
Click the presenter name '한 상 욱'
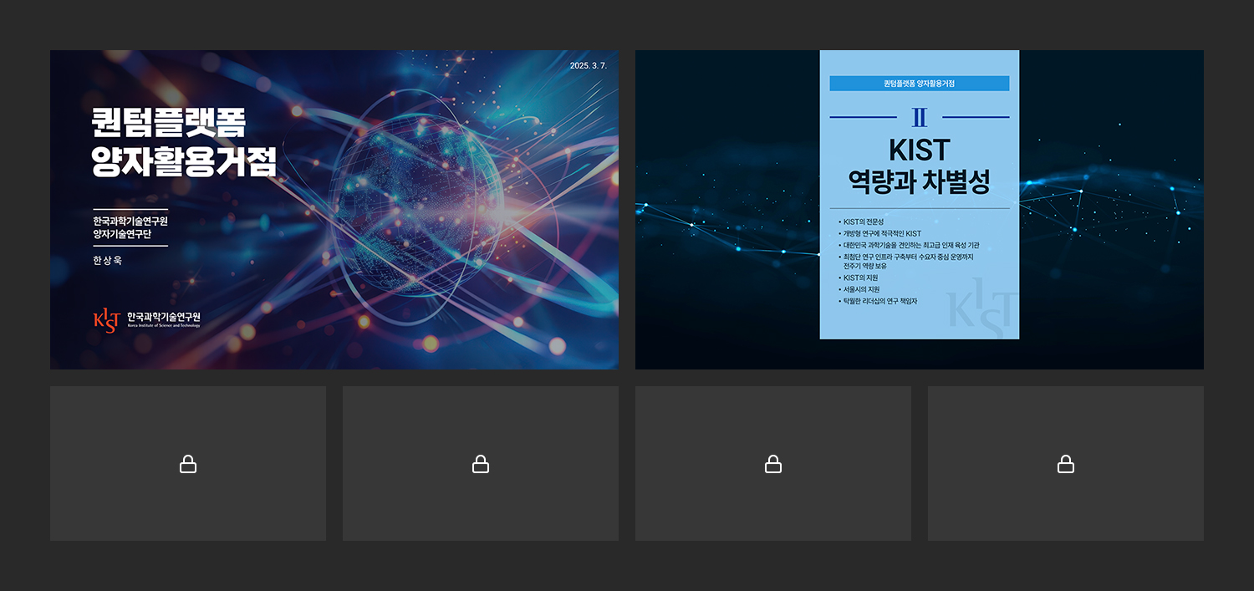pyautogui.click(x=108, y=260)
